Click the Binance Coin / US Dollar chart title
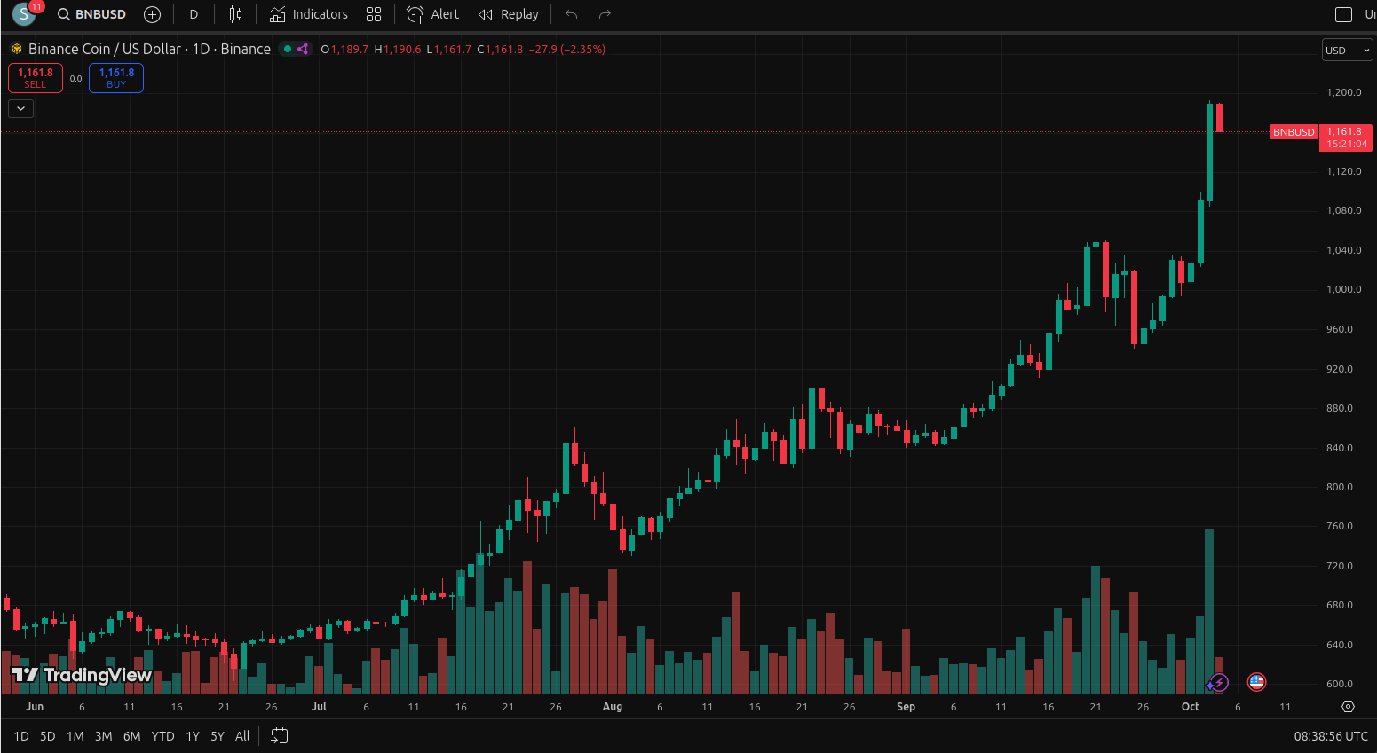The width and height of the screenshot is (1377, 753). tap(149, 49)
